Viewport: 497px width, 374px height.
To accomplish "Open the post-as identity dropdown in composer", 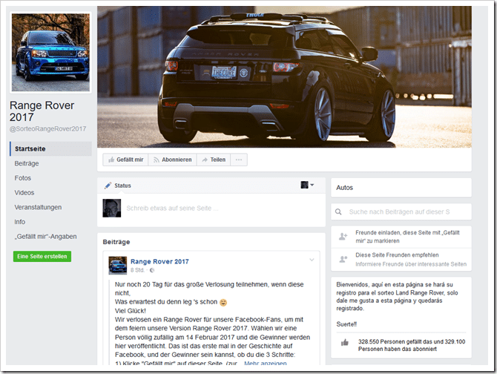I will [x=307, y=185].
